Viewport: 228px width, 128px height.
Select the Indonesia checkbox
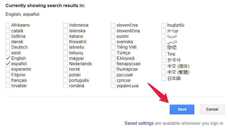[65, 25]
